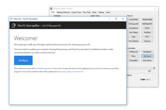Run WinRepairAIO tool
This screenshot has height=110, width=166.
click(x=134, y=24)
